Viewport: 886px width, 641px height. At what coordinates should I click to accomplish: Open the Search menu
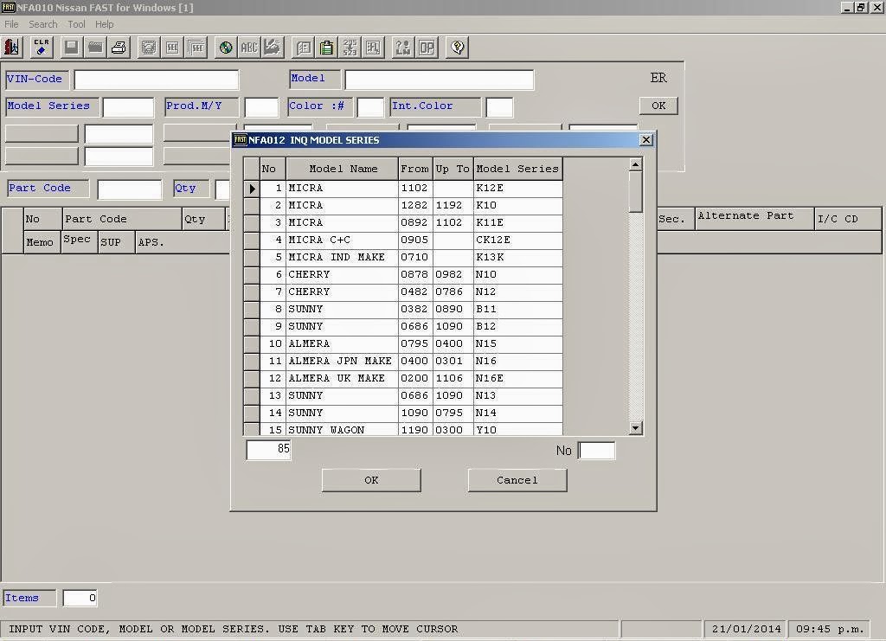click(43, 24)
